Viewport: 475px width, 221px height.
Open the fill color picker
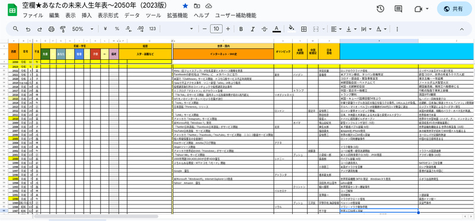point(291,29)
